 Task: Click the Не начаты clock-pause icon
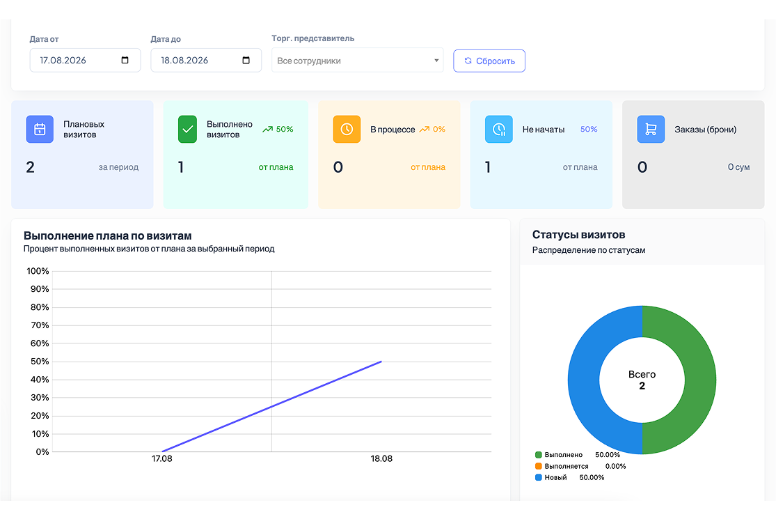click(x=499, y=130)
